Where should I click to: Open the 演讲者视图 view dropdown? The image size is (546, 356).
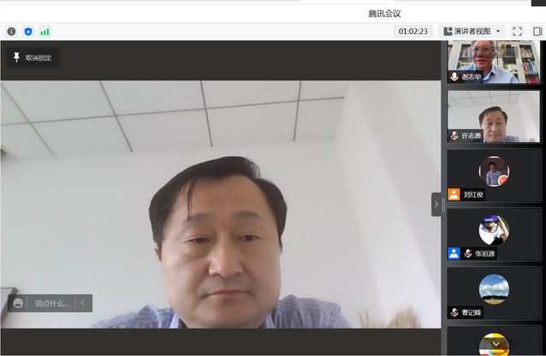coord(472,32)
